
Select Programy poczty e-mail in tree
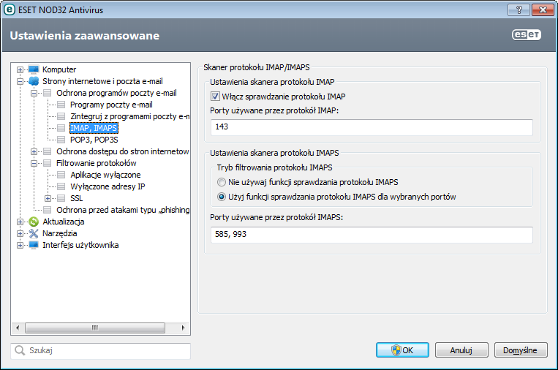[111, 105]
